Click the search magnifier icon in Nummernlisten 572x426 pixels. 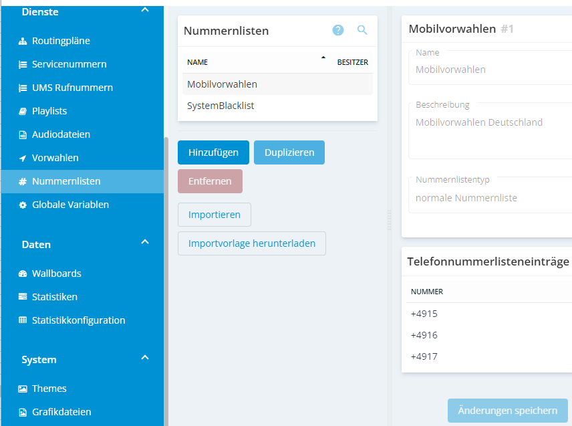point(362,30)
